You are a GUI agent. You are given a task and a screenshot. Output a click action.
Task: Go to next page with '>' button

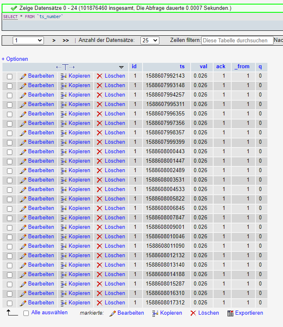coord(54,40)
